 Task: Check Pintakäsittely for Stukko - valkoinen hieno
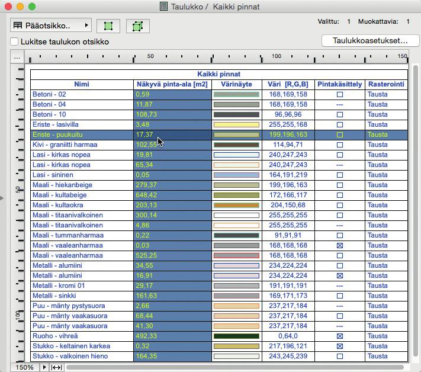[340, 357]
